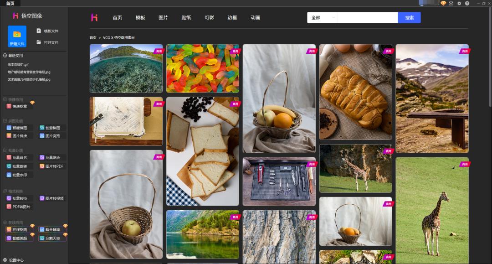Open the tree bark texture thumbnail
This screenshot has height=264, width=492.
(279, 237)
